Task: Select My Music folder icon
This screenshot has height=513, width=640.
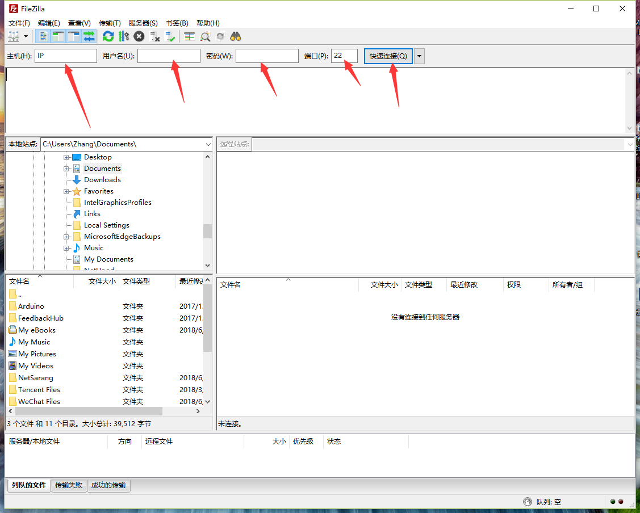Action: [12, 342]
